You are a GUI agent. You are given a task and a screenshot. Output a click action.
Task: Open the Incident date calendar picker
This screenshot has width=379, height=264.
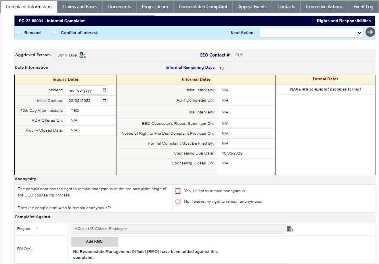pyautogui.click(x=104, y=91)
